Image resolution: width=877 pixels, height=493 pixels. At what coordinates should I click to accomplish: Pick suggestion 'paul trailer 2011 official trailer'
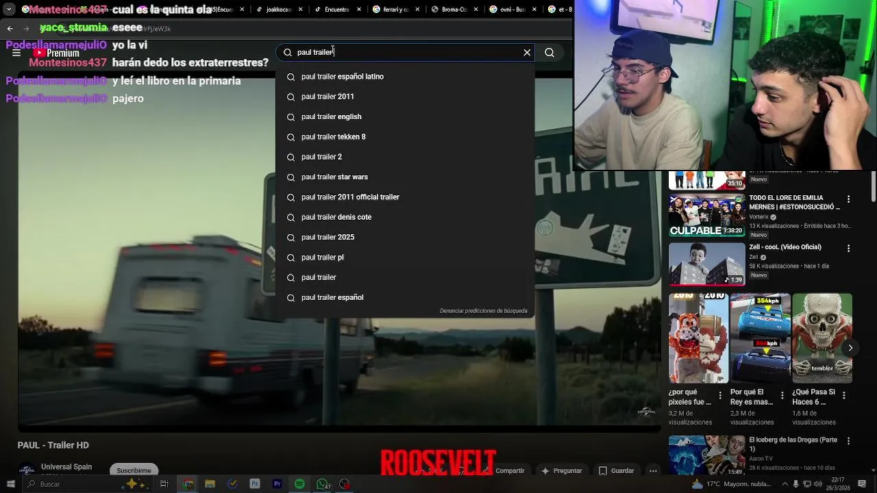tap(405, 197)
